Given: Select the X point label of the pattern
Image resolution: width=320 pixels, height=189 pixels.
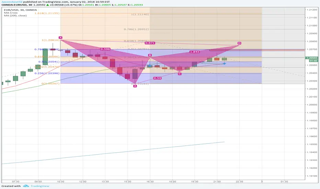Looking at the screenshot, I should point(60,37).
